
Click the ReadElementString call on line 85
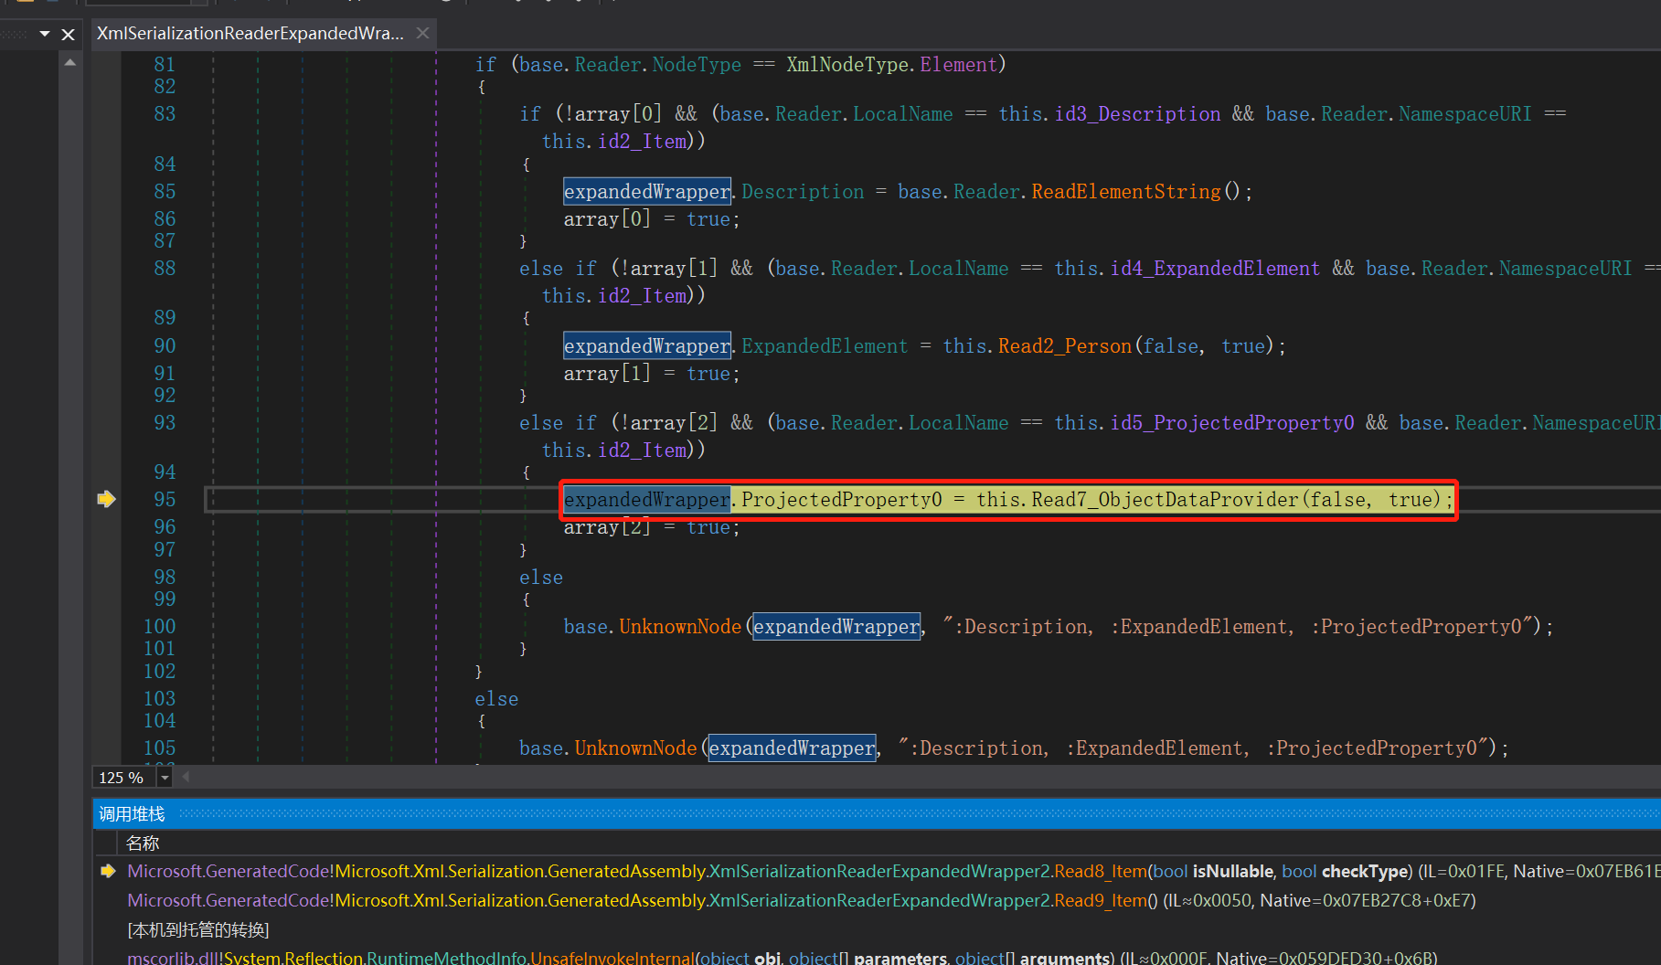pyautogui.click(x=1125, y=192)
